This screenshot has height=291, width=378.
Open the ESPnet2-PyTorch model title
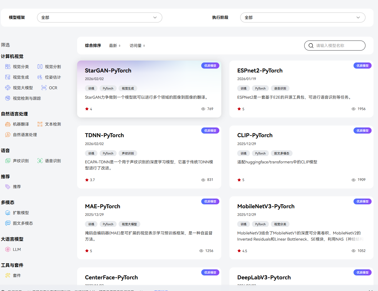(260, 71)
